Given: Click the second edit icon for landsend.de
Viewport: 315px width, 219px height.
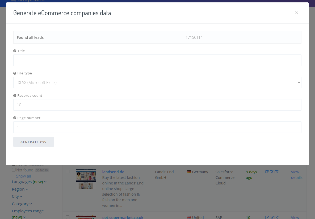Looking at the screenshot, I should coord(272,172).
